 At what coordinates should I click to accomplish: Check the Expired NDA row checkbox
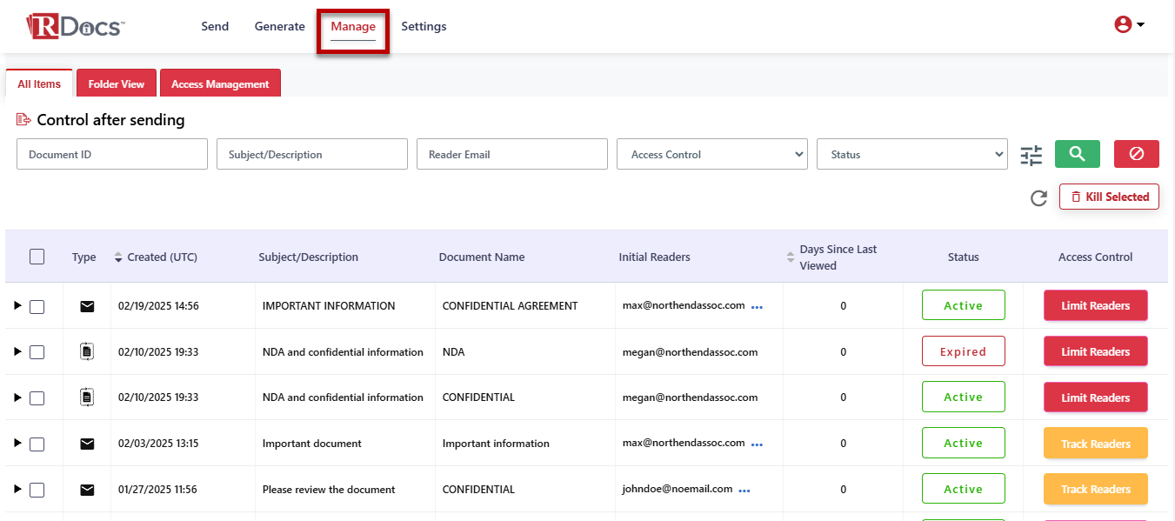tap(37, 352)
